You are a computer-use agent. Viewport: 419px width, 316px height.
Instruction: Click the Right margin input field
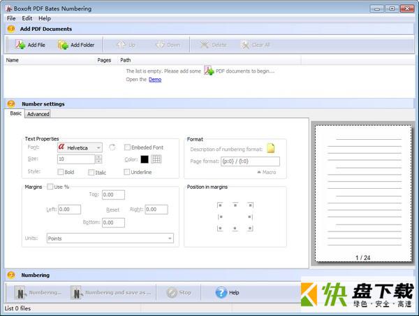pyautogui.click(x=156, y=210)
